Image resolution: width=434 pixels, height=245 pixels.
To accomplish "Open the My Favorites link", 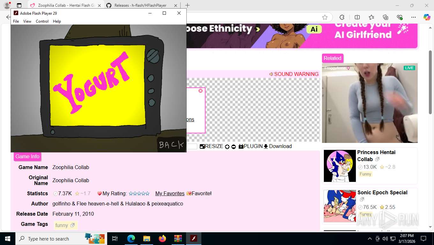I will coord(170,193).
